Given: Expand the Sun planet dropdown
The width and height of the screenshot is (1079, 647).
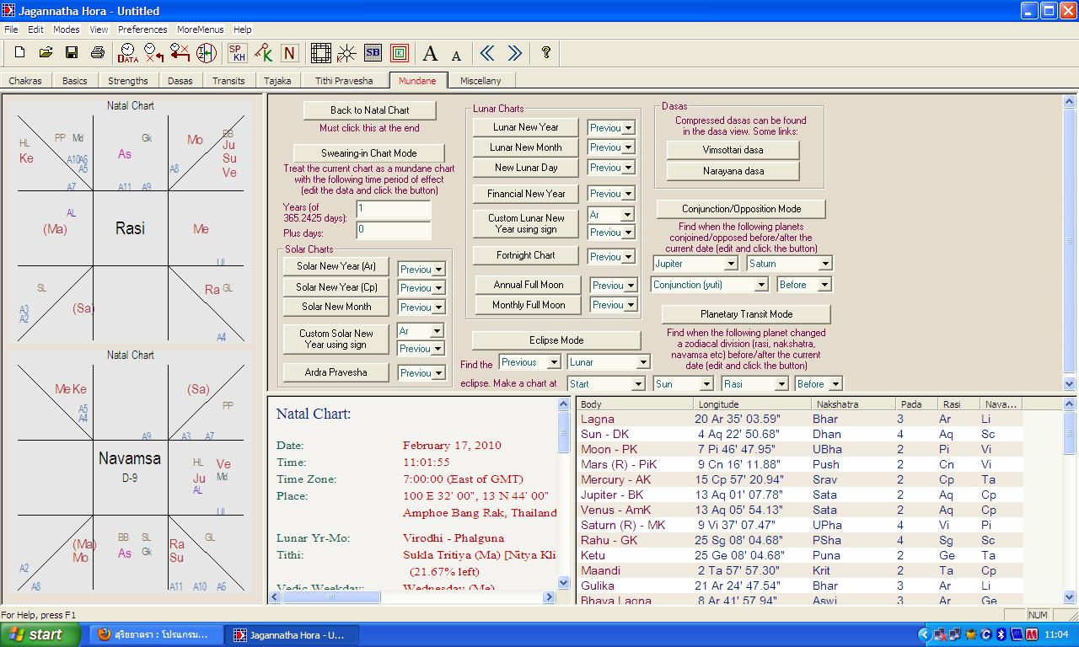Looking at the screenshot, I should coord(706,384).
